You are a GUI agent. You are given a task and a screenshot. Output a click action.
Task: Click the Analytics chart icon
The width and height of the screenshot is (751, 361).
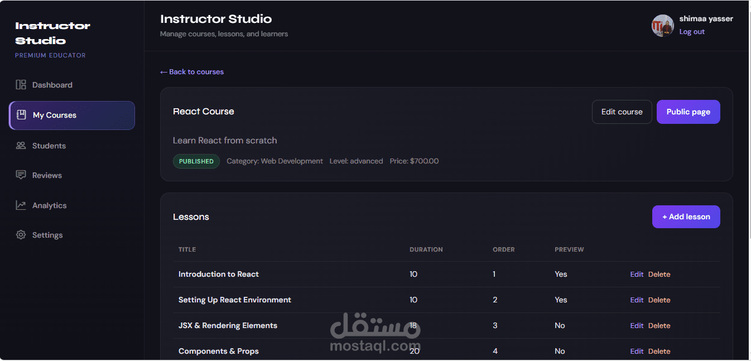[x=21, y=205]
